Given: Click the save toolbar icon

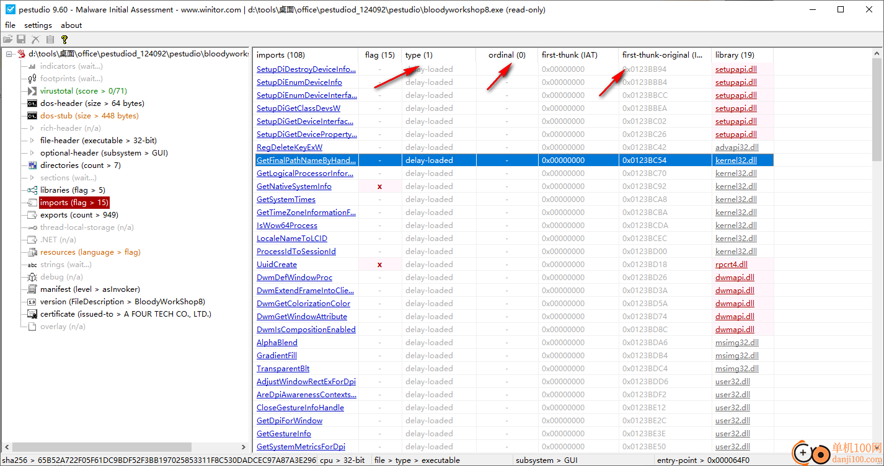Looking at the screenshot, I should [x=22, y=39].
